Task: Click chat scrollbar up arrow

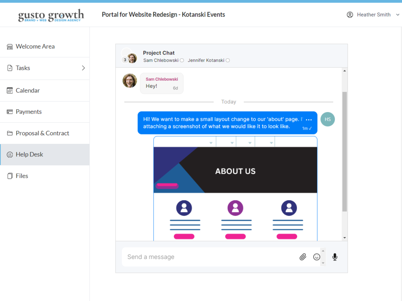Action: (x=345, y=71)
